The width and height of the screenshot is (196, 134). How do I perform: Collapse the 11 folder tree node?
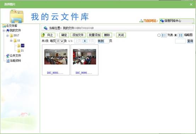(x=11, y=40)
